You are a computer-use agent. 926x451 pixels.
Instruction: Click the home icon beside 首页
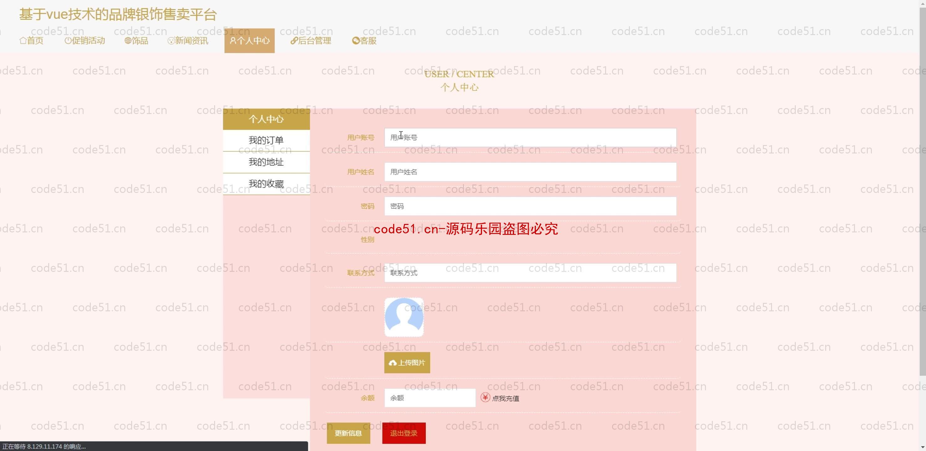[x=23, y=41]
